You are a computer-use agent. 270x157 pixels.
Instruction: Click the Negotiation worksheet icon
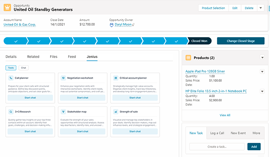click(x=63, y=78)
